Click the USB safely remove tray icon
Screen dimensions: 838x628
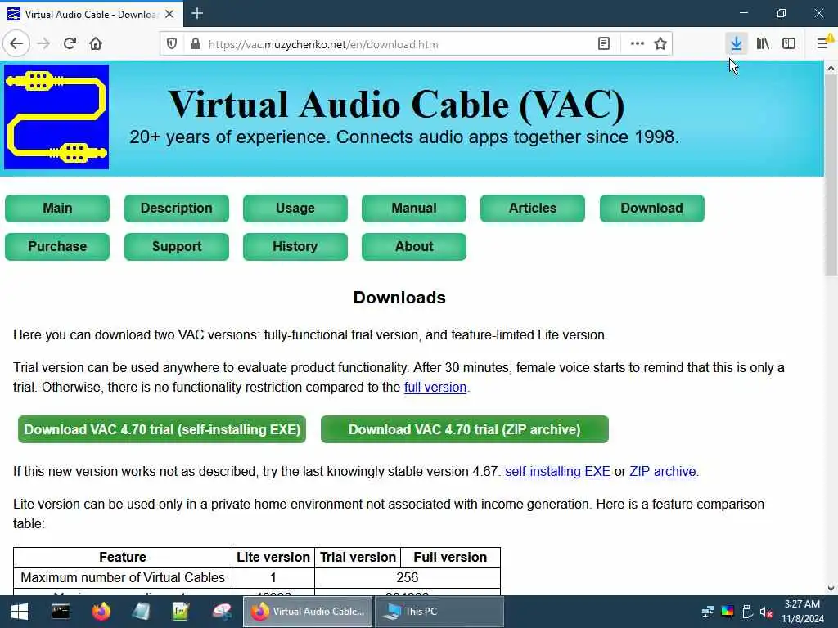747,612
